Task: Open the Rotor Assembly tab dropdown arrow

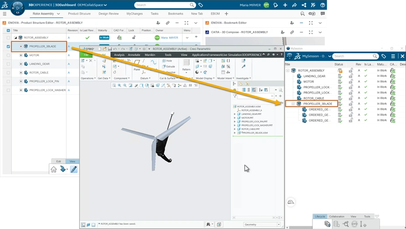Action: tap(58, 14)
